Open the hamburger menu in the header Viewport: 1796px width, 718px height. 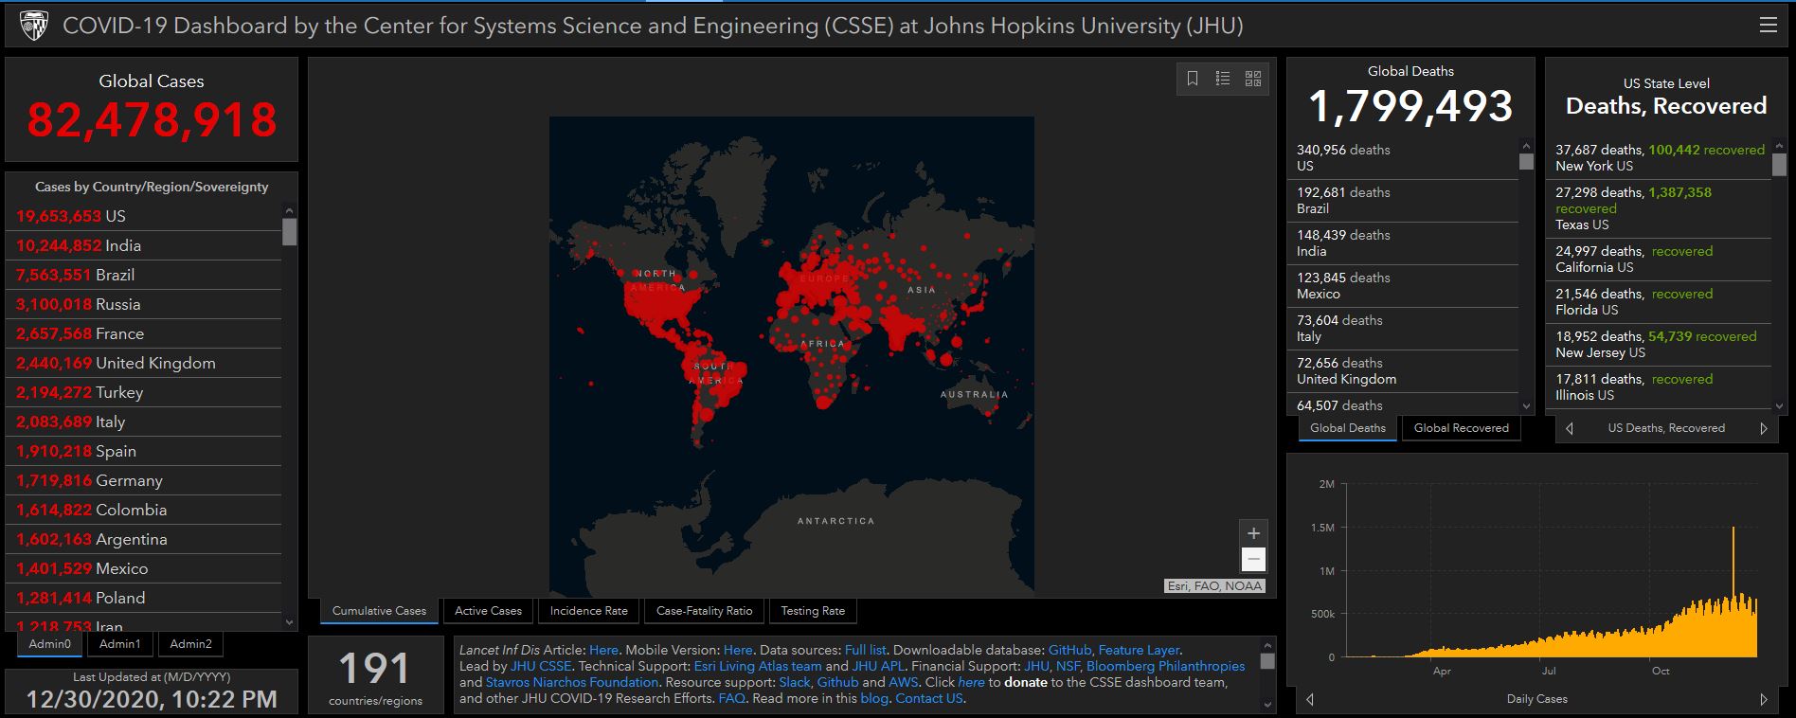click(1768, 26)
